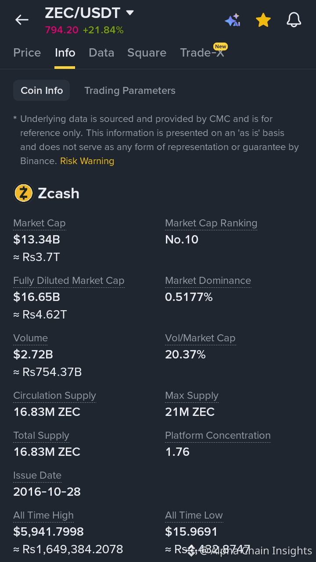316x562 pixels.
Task: Open the Risk Warning link
Action: pyautogui.click(x=87, y=161)
